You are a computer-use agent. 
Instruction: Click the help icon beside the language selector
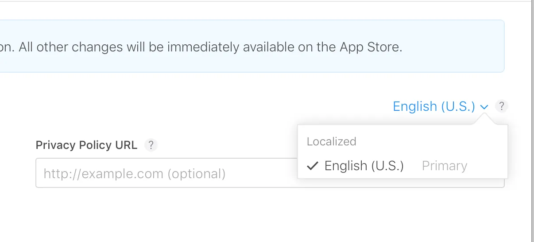(501, 106)
